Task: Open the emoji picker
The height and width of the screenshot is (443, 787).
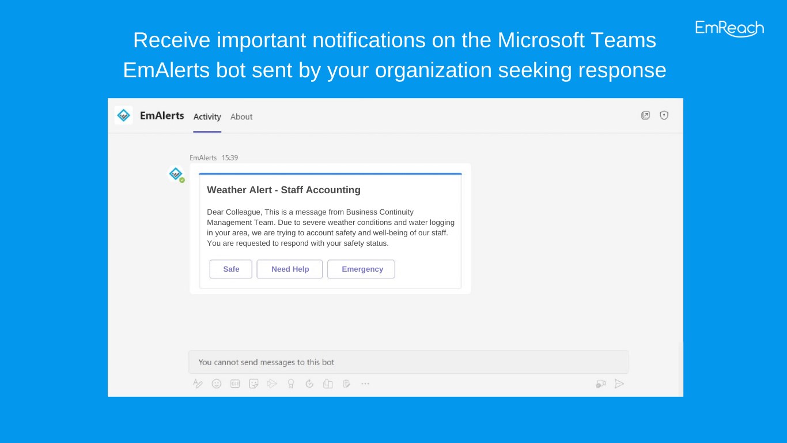Action: tap(217, 384)
